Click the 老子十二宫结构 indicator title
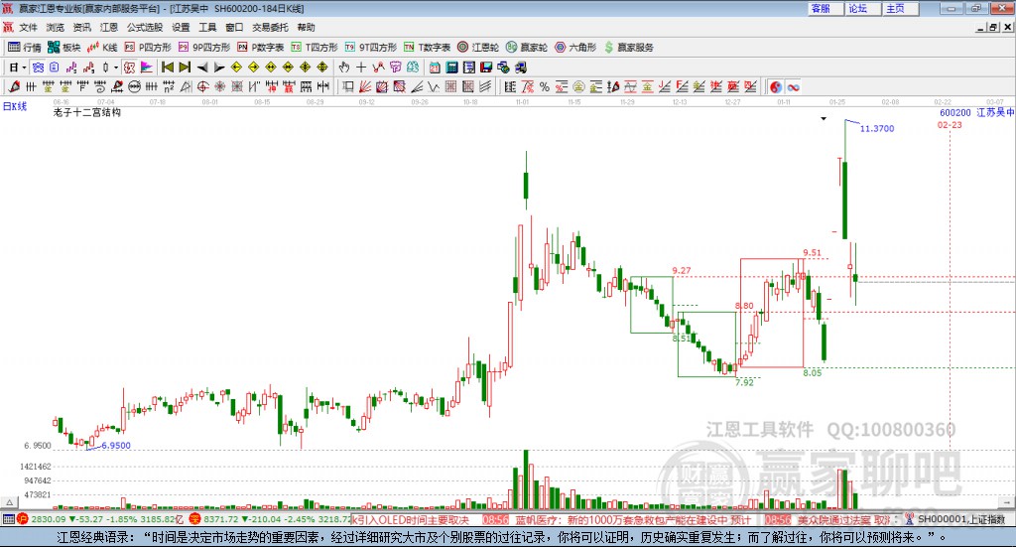This screenshot has height=547, width=1016. (87, 113)
